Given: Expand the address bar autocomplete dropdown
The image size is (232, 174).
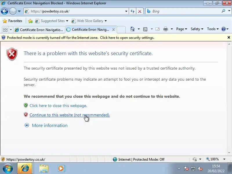Looking at the screenshot, I should (x=126, y=11).
